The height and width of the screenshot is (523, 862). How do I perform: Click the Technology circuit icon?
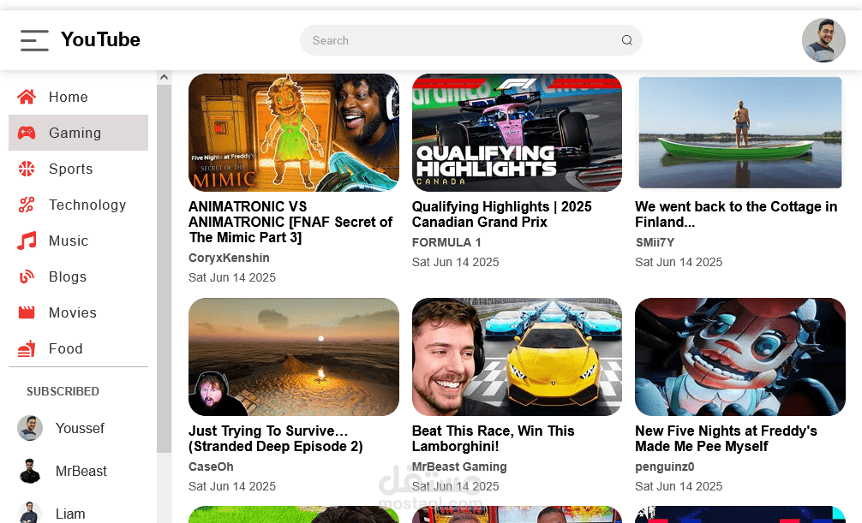pyautogui.click(x=27, y=205)
